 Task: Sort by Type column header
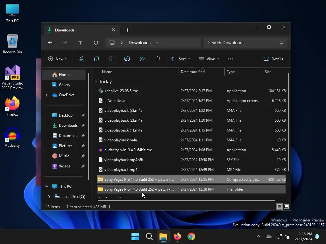(244, 72)
